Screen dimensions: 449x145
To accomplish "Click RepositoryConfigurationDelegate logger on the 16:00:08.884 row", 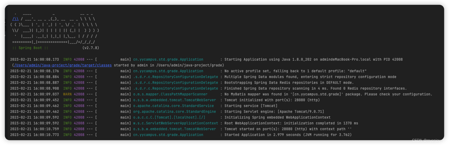I will click(x=176, y=77).
